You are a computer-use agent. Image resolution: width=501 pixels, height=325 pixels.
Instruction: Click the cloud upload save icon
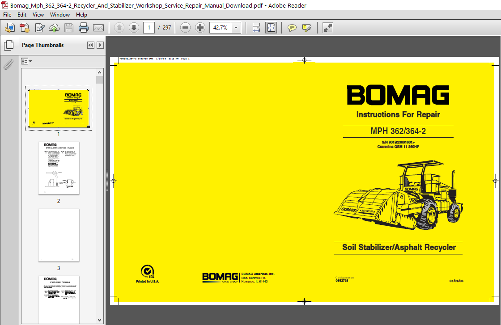54,28
